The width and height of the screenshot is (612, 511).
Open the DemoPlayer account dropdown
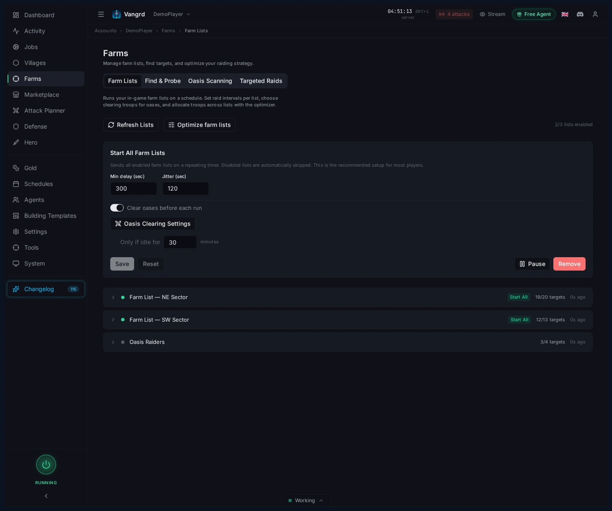tap(171, 14)
